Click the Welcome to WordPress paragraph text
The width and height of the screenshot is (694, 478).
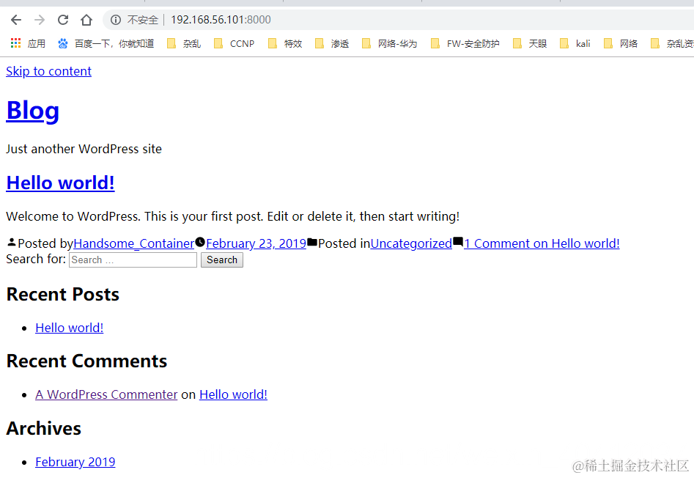[x=233, y=216]
